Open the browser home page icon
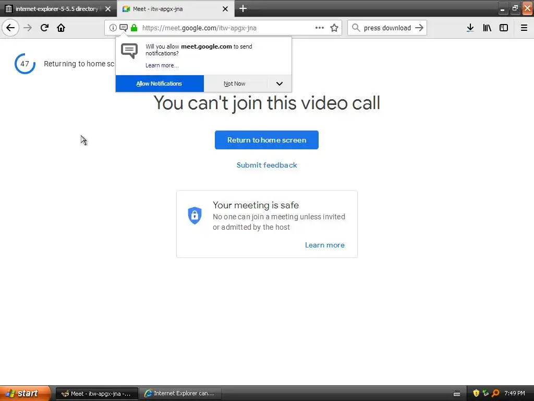Image resolution: width=534 pixels, height=401 pixels. coord(61,28)
